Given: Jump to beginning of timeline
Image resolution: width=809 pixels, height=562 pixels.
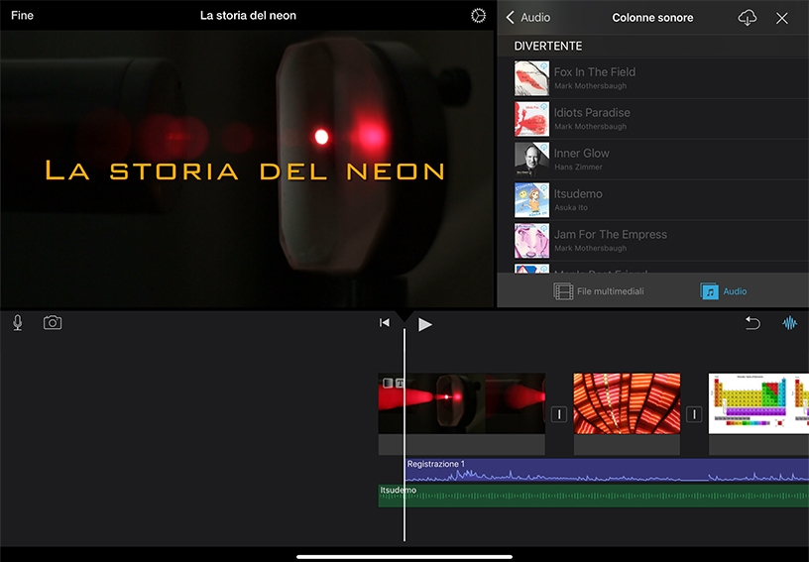Looking at the screenshot, I should 385,323.
